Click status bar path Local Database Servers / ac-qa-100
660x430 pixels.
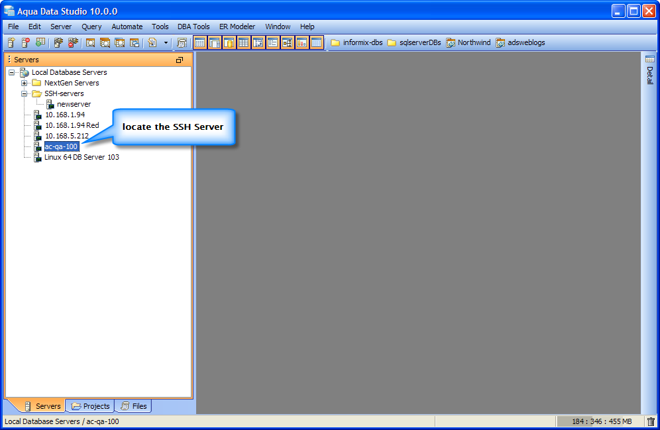point(62,421)
